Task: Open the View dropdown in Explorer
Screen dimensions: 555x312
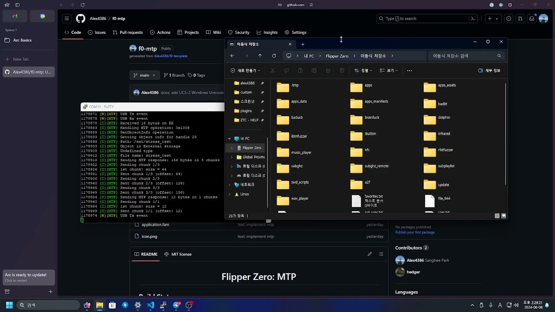Action: coord(388,71)
